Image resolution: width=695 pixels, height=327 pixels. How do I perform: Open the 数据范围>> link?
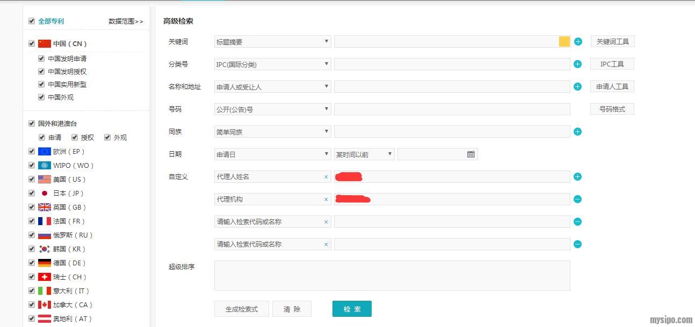click(126, 21)
